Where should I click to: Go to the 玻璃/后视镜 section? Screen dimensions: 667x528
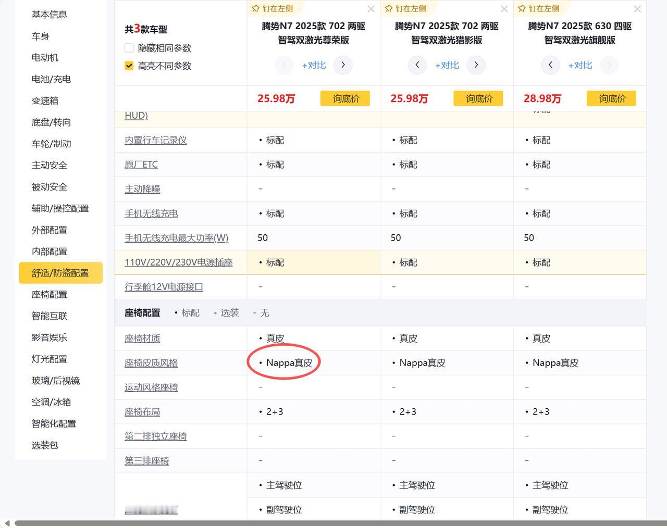tap(56, 381)
